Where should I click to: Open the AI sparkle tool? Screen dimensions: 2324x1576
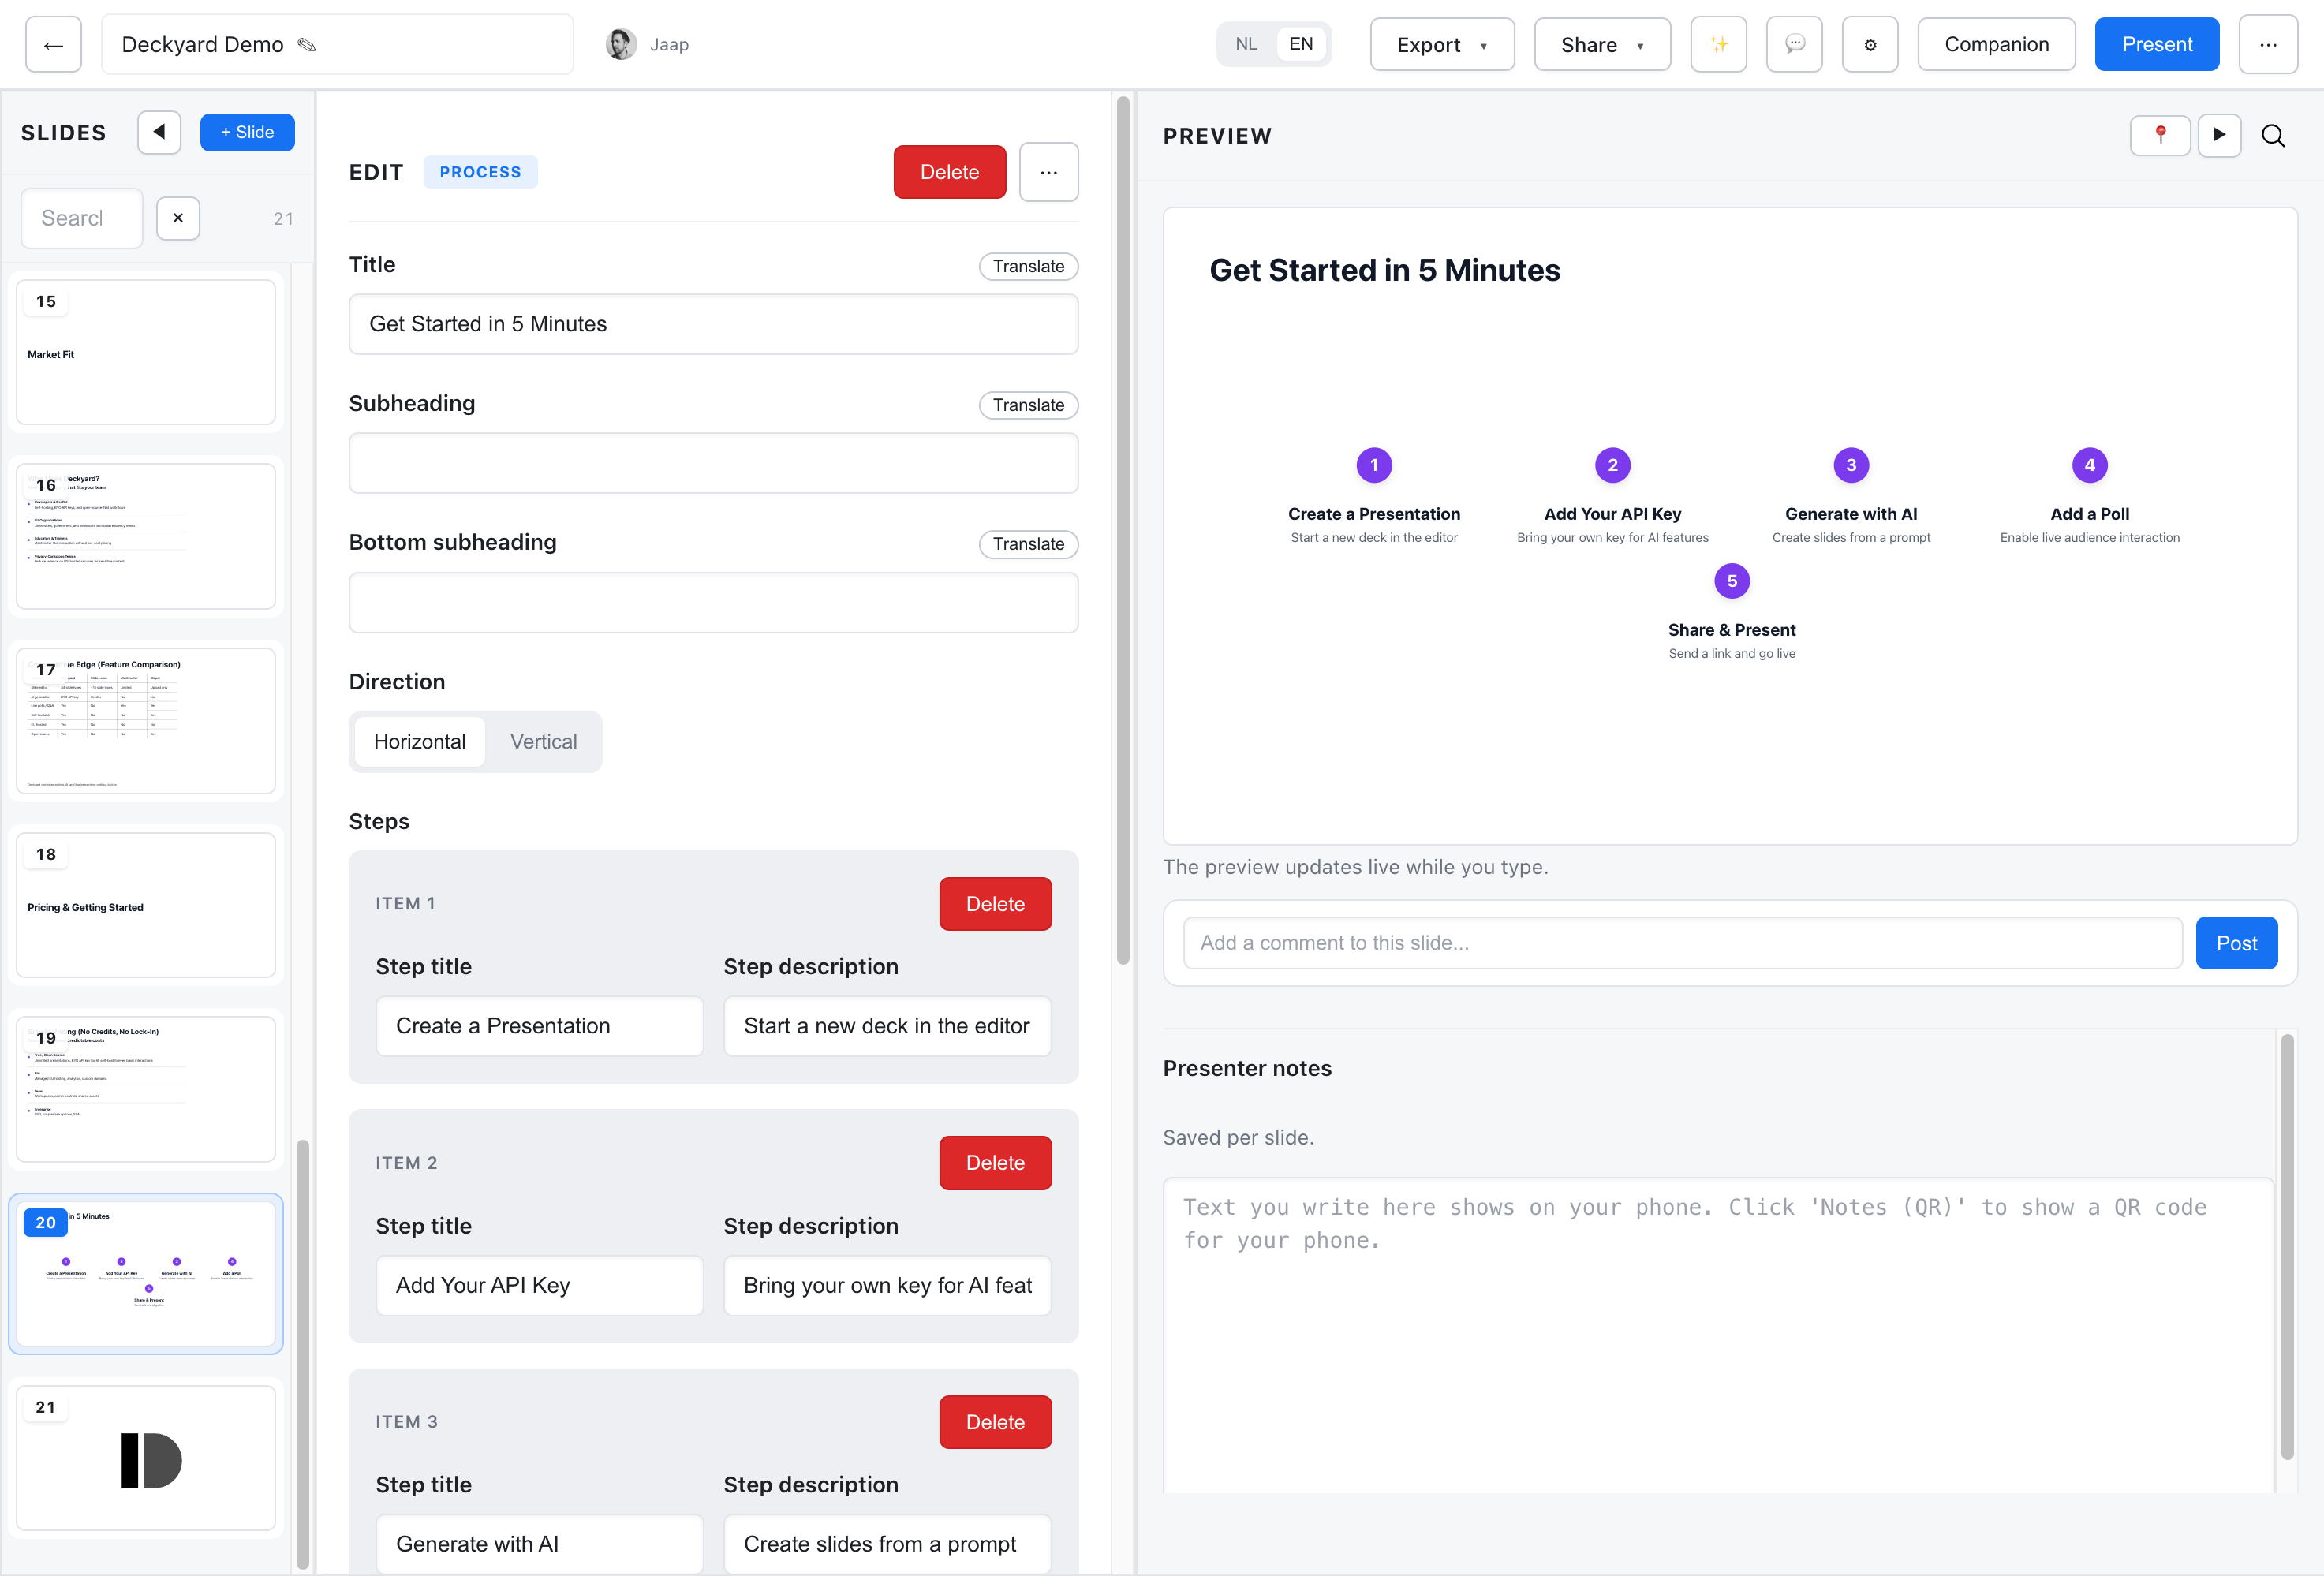pos(1718,45)
